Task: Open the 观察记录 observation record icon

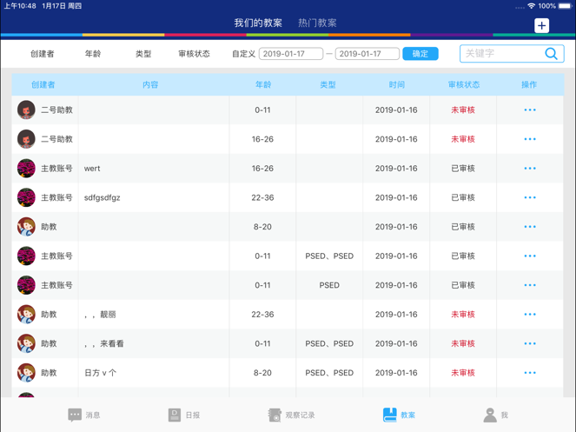Action: (275, 415)
